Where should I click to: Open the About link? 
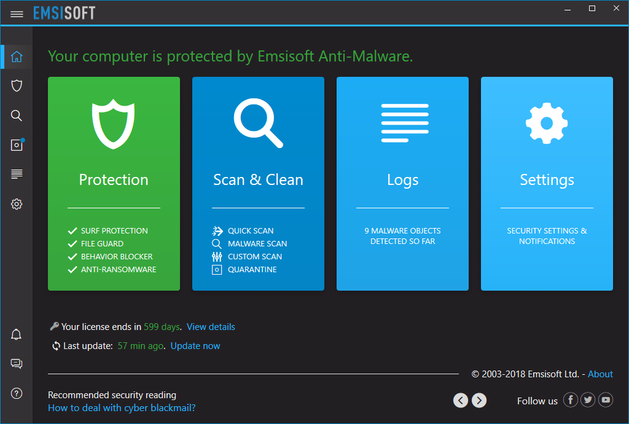tap(600, 374)
